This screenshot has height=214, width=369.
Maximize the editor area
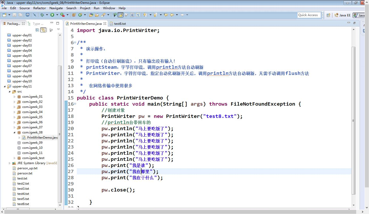(x=354, y=23)
